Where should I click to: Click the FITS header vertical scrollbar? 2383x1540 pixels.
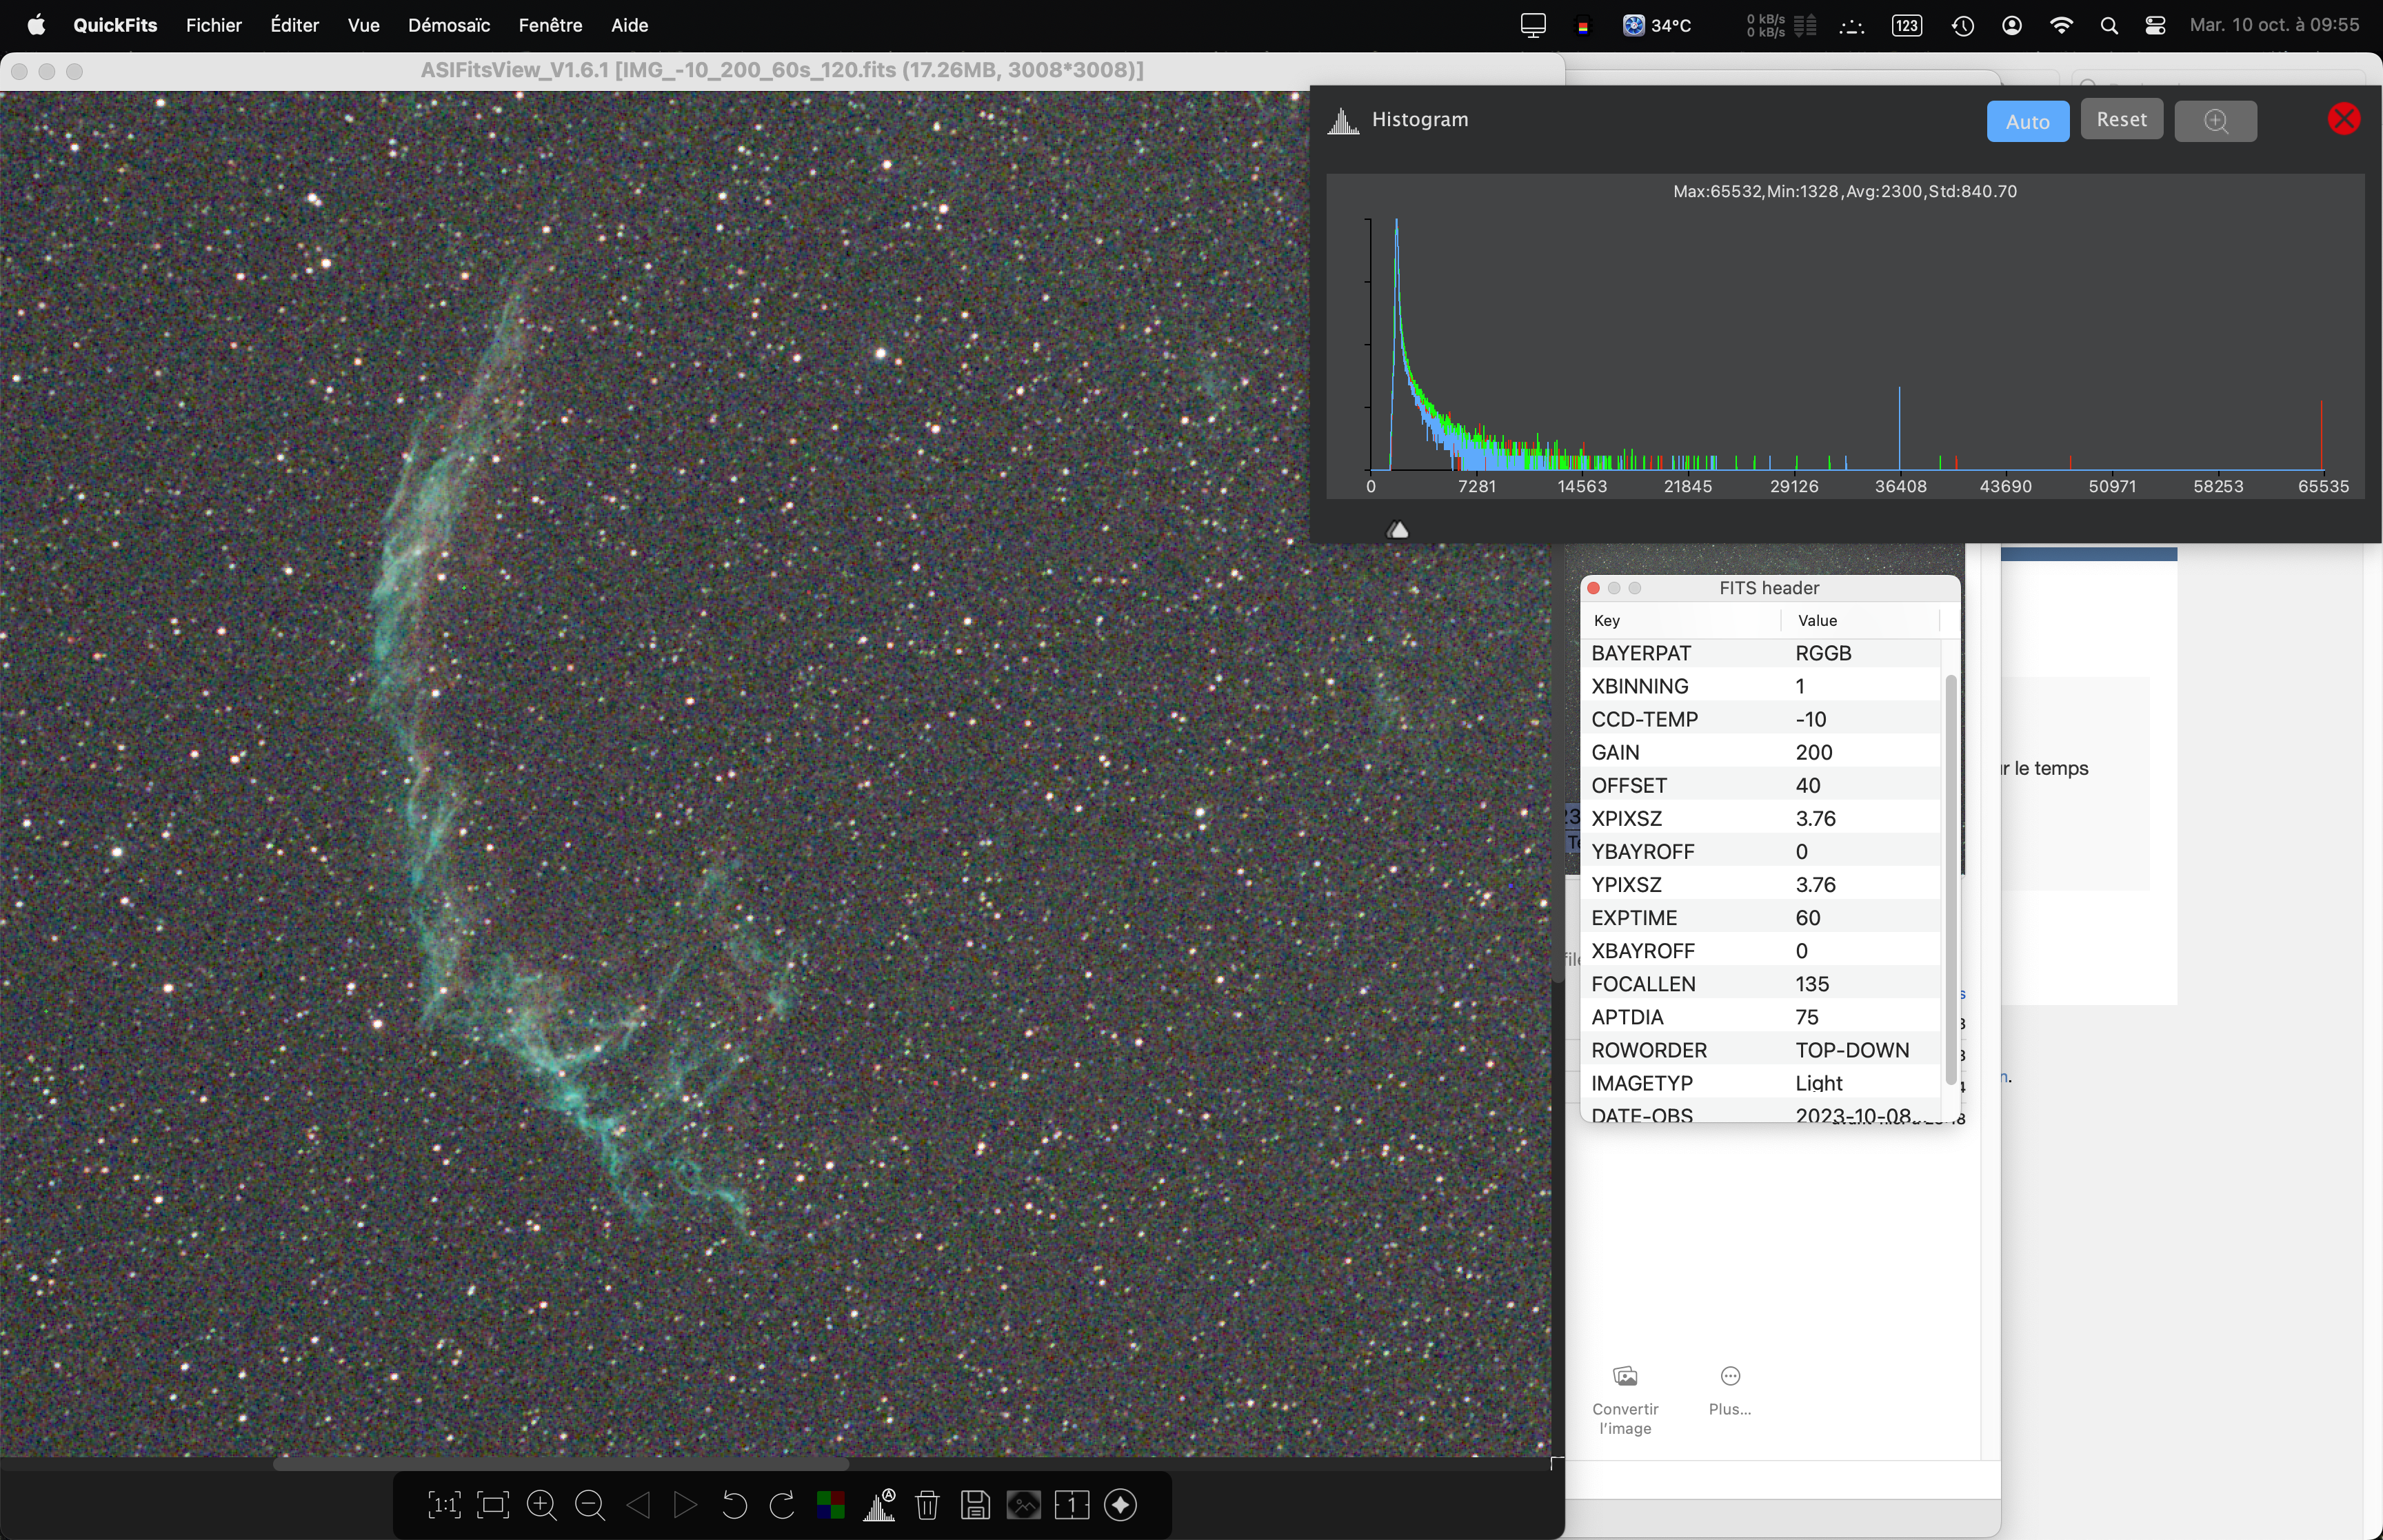pos(1950,880)
